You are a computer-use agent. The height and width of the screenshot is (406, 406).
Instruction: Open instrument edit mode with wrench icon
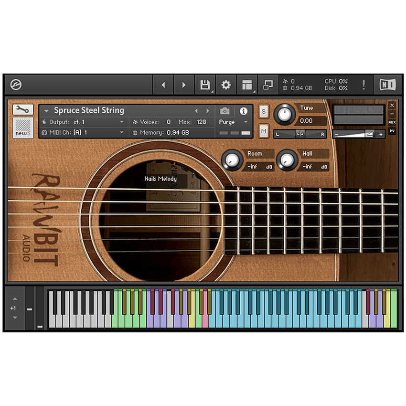pos(23,110)
